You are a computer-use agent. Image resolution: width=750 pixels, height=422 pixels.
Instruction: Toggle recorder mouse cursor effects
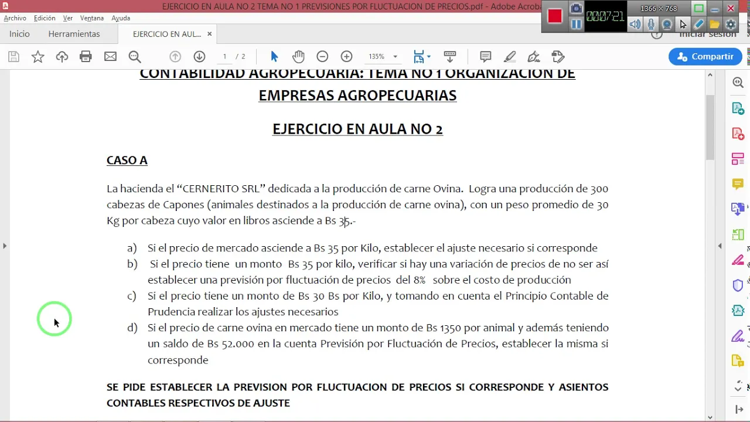point(683,24)
